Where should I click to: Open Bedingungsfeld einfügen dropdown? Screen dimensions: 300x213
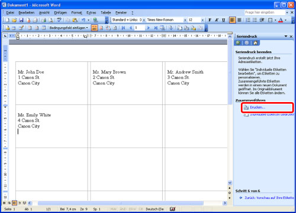tap(69, 28)
